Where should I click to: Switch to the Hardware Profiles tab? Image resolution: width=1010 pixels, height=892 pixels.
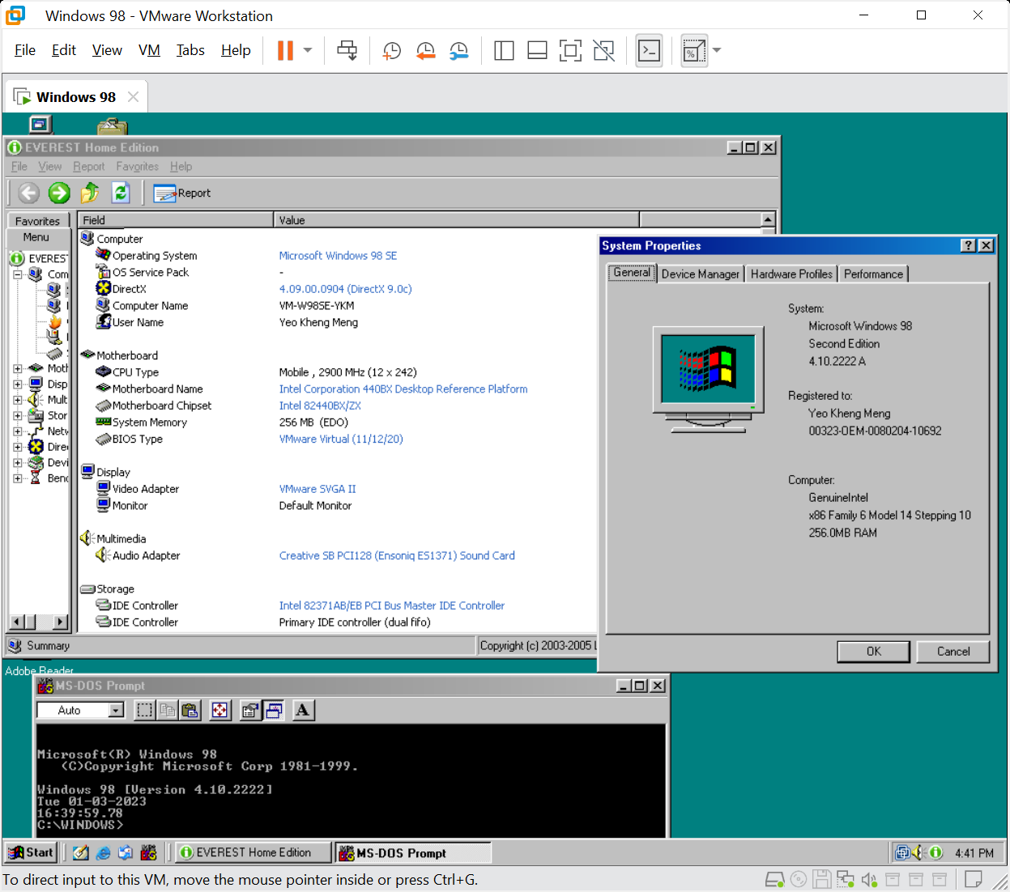pos(791,274)
